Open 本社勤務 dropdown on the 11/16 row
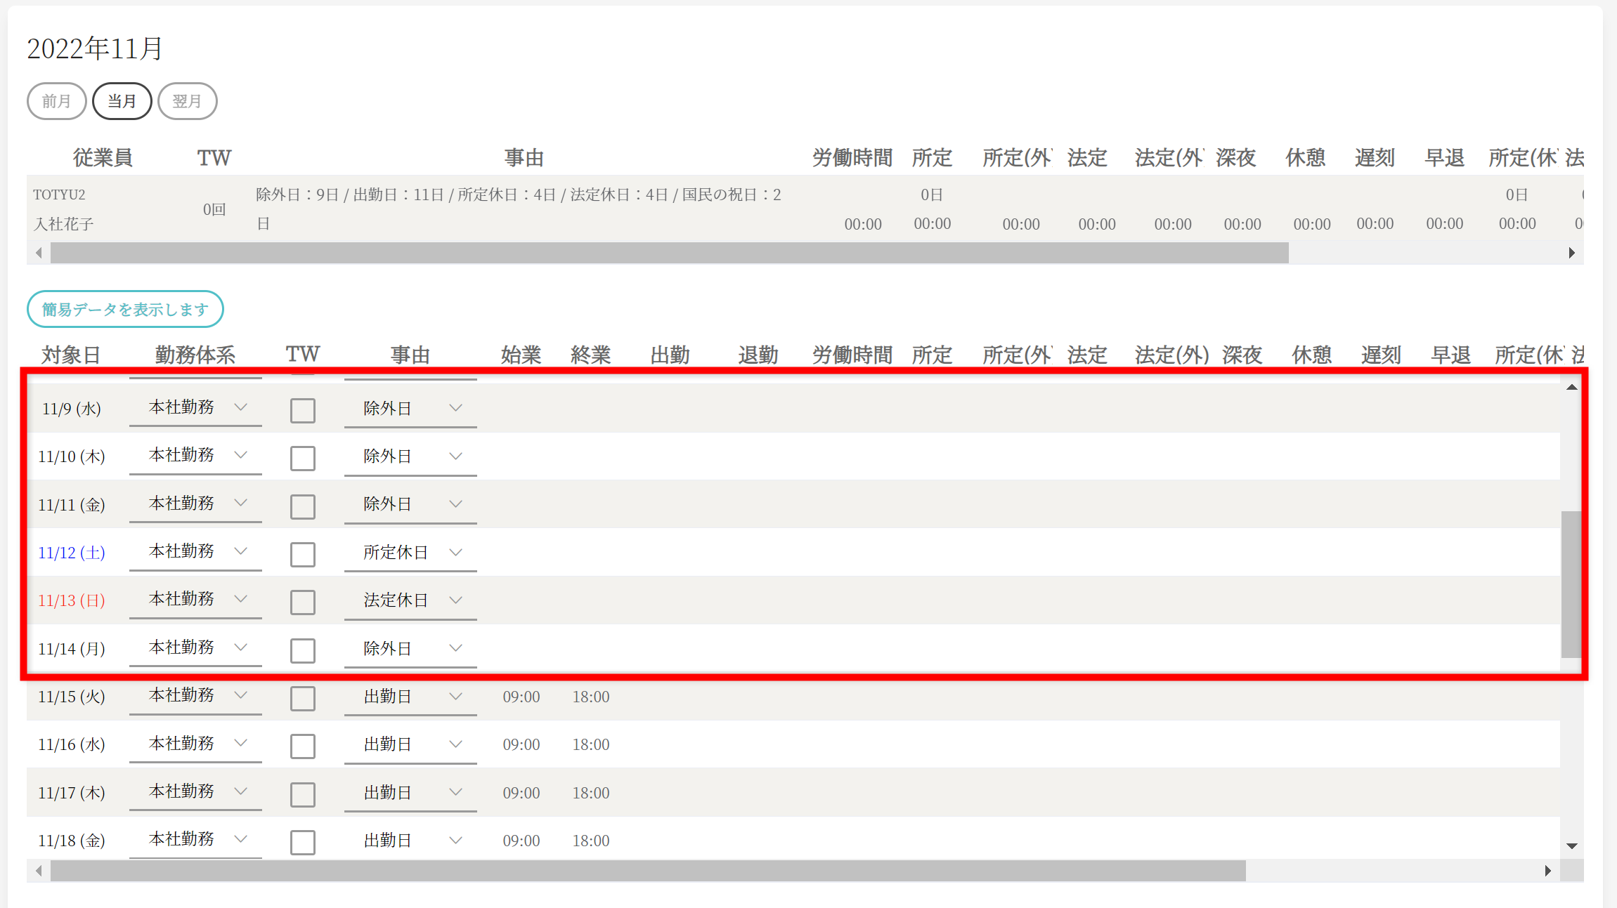Image resolution: width=1617 pixels, height=908 pixels. [x=195, y=743]
